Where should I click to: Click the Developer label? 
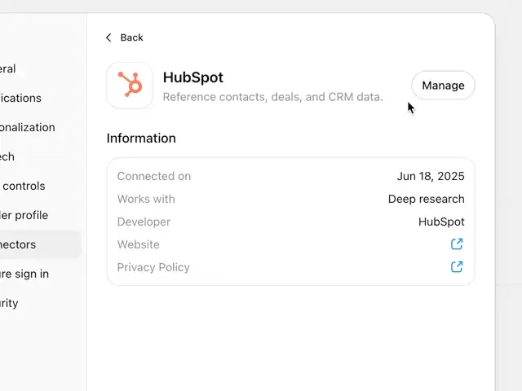(x=144, y=222)
